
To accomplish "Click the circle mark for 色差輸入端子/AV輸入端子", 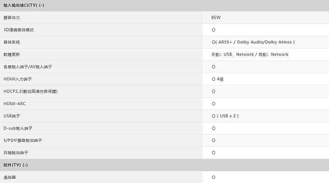I will pos(213,67).
